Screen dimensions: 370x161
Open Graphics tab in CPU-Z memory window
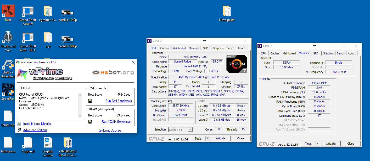pyautogui.click(x=328, y=53)
